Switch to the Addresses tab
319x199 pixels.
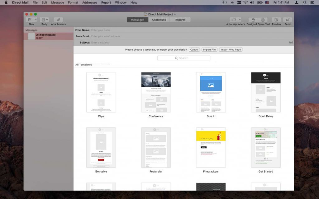pyautogui.click(x=159, y=20)
